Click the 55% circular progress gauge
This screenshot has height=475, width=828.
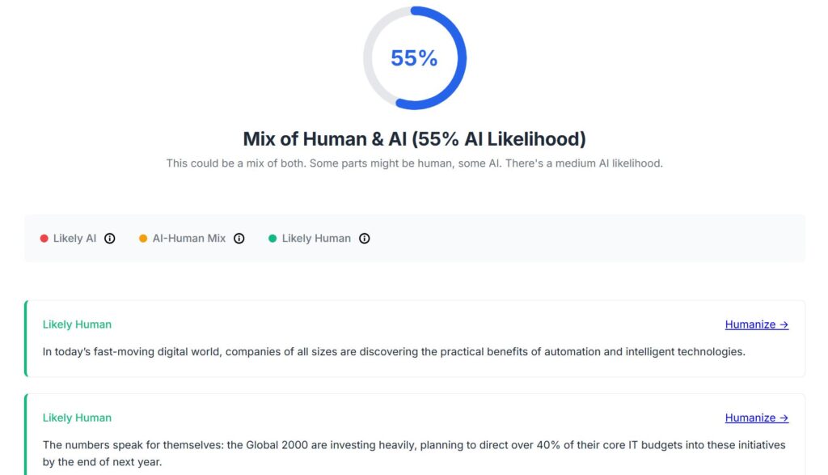(x=415, y=58)
